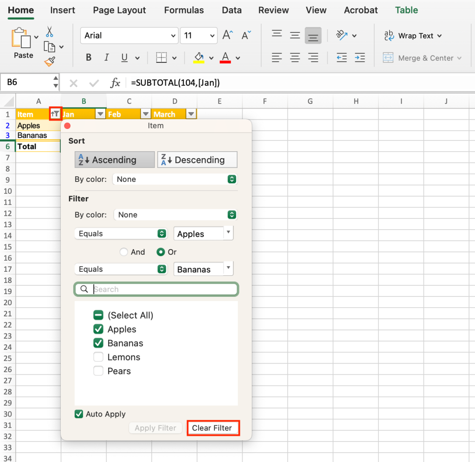
Task: Toggle Bold formatting
Action: pos(89,57)
